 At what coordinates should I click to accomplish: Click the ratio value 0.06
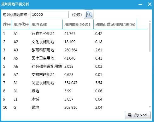[99, 91]
